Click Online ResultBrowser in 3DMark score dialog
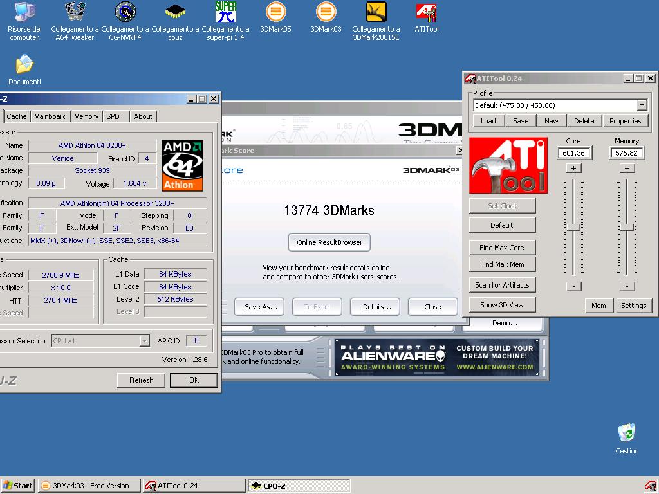Screen dimensions: 659x494 [329, 242]
